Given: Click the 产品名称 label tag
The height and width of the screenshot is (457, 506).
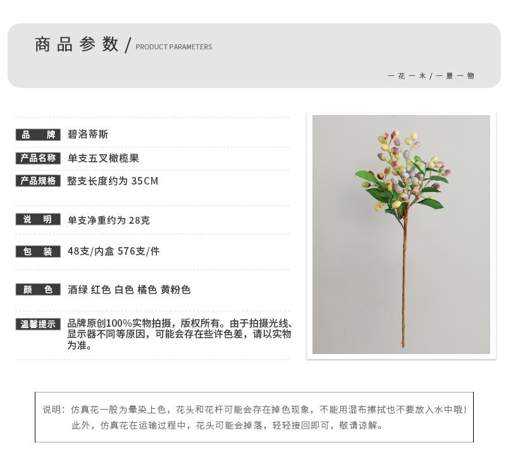Looking at the screenshot, I should click(38, 158).
